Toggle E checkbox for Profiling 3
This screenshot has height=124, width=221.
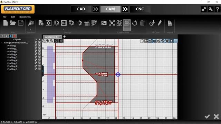pyautogui.click(x=39, y=51)
